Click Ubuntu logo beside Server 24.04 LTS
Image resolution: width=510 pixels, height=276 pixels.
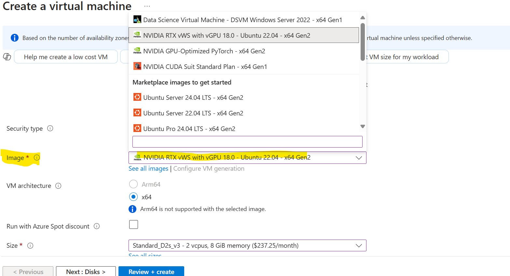point(137,97)
